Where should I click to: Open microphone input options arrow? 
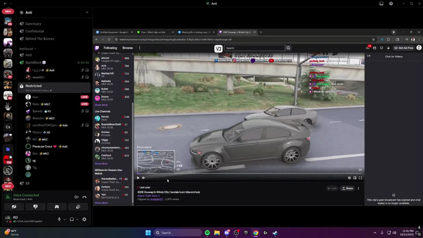(64, 219)
